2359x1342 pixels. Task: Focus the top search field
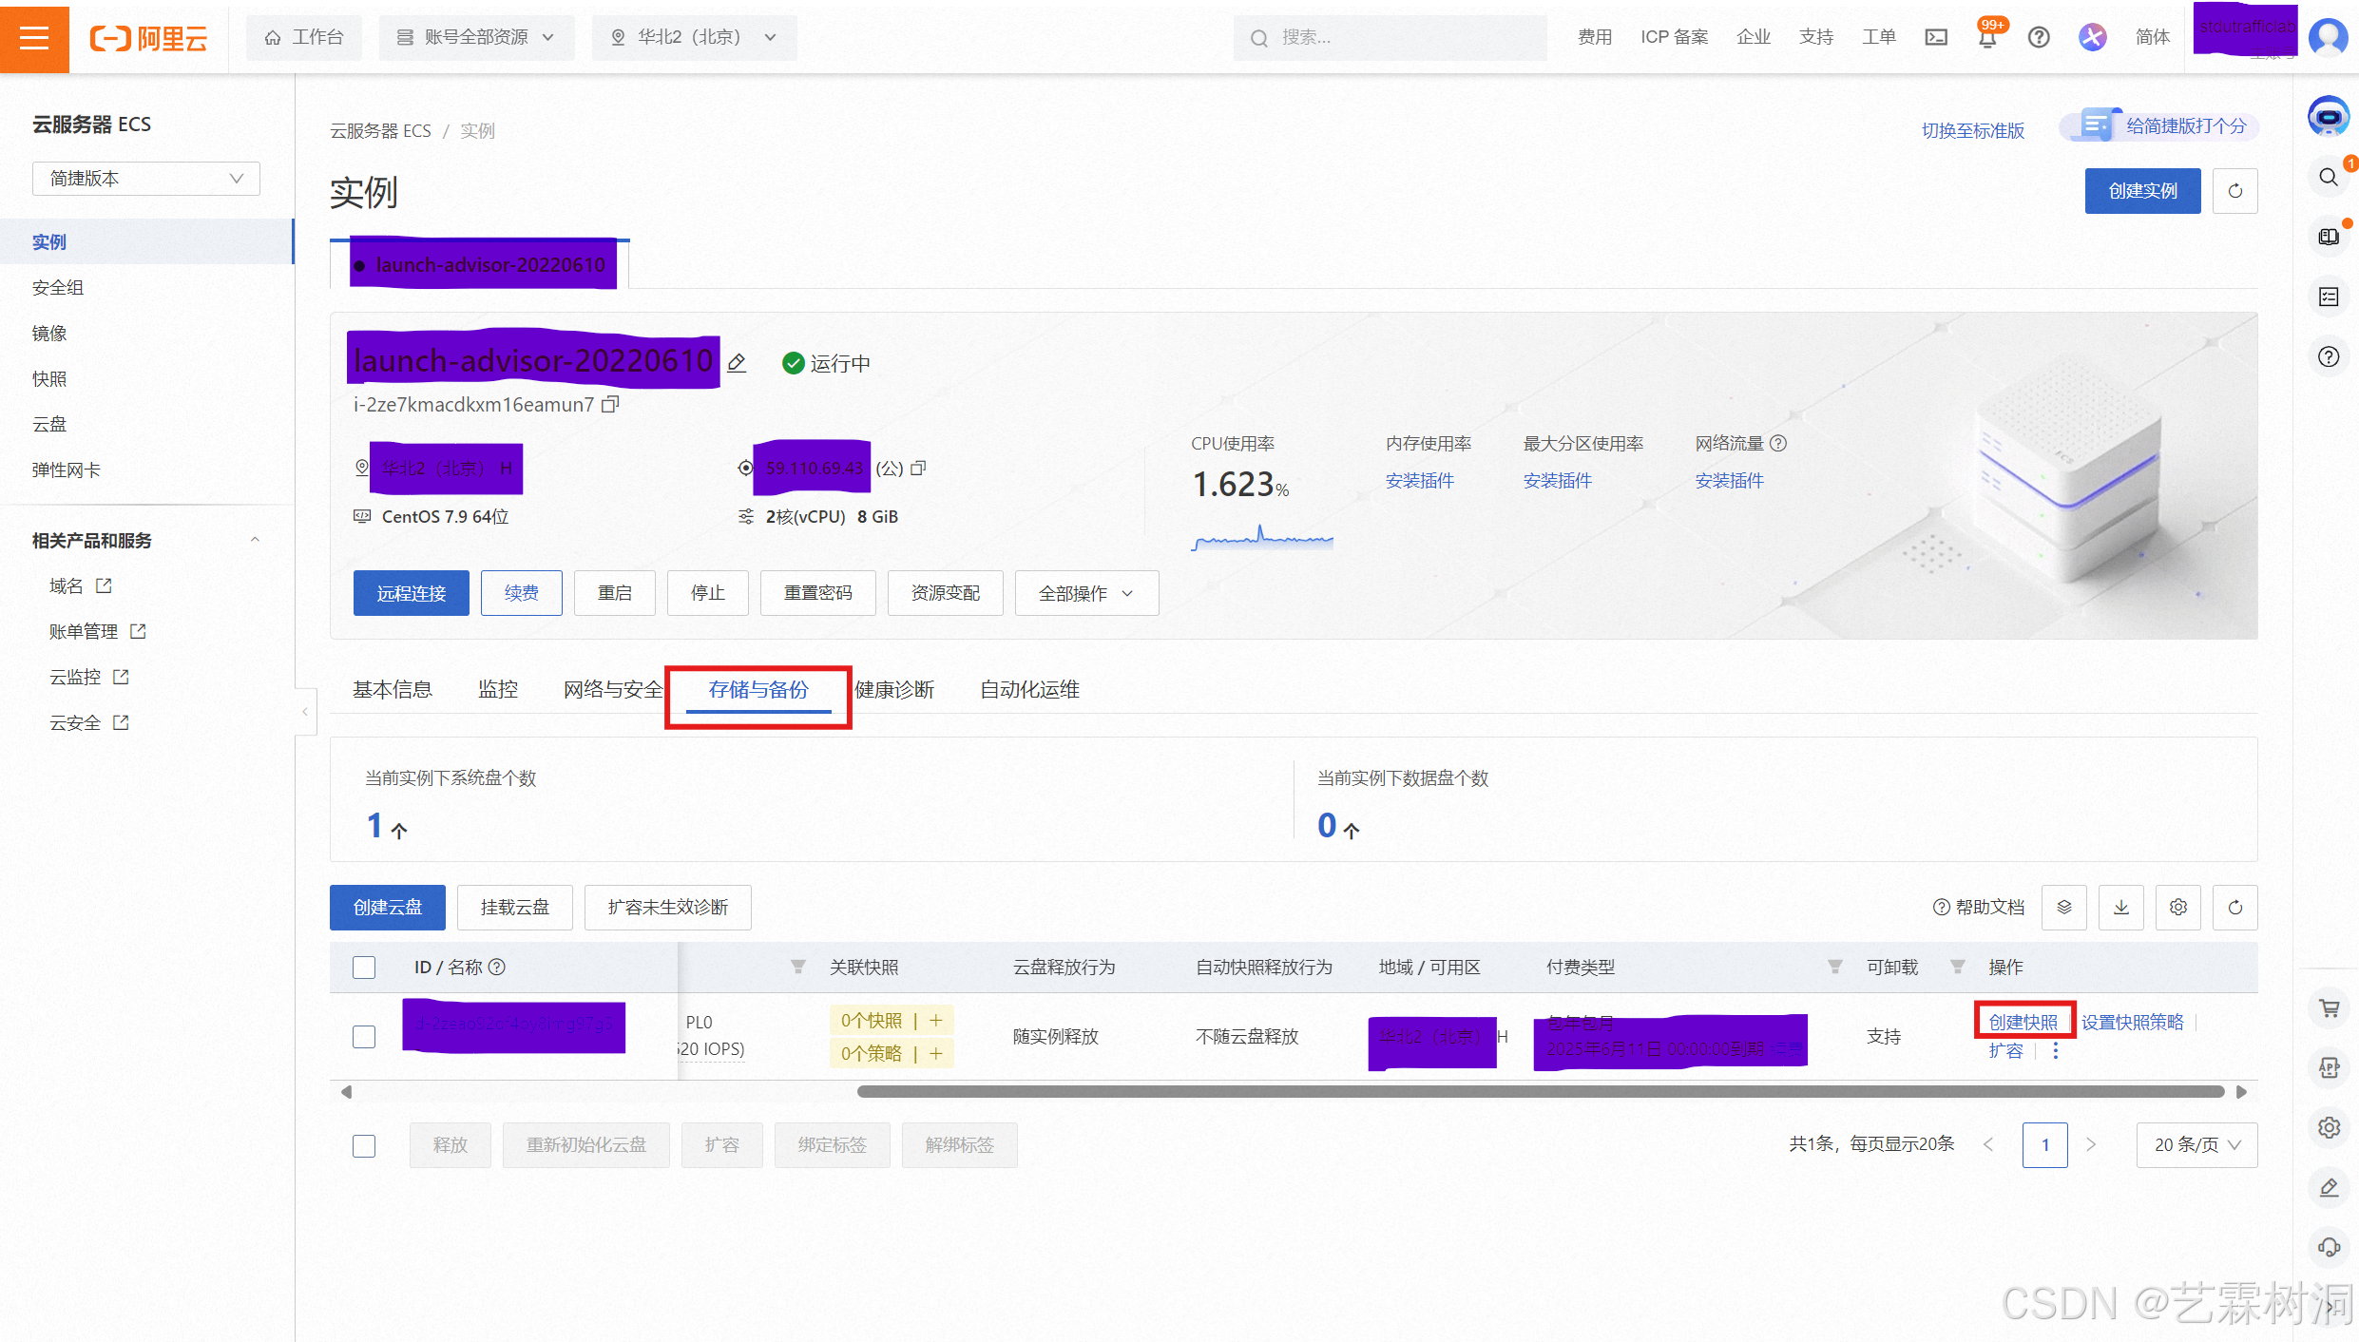1390,37
